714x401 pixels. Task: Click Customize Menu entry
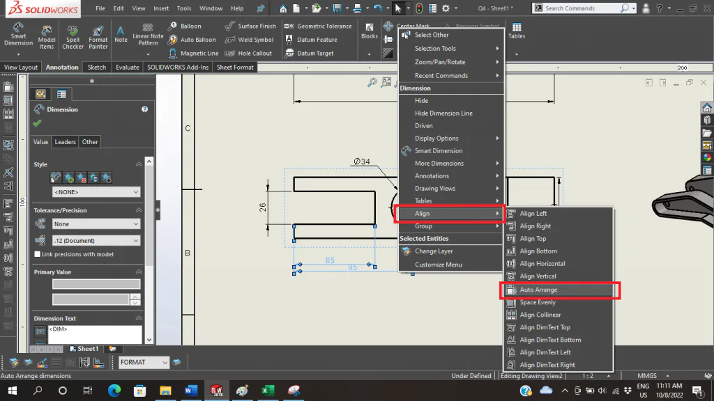(451, 265)
